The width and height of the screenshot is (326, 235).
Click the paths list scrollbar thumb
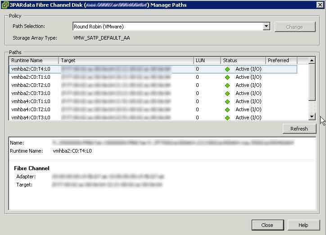click(x=312, y=82)
